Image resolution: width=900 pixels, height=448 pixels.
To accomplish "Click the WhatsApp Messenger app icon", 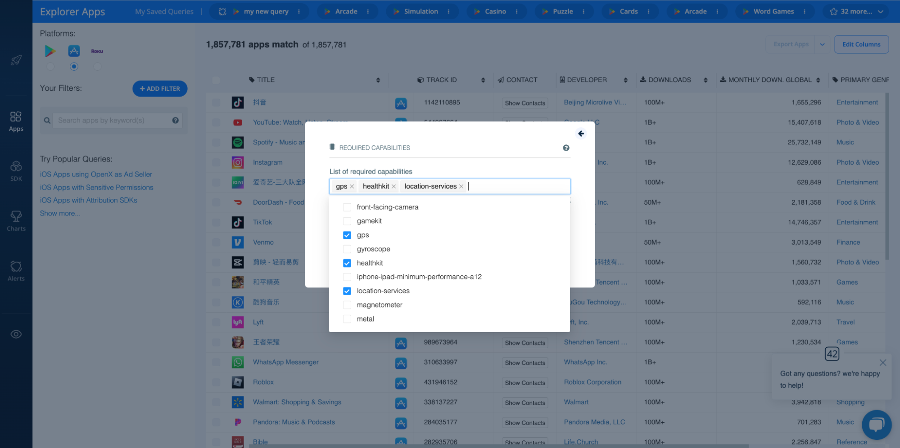I will pyautogui.click(x=238, y=362).
